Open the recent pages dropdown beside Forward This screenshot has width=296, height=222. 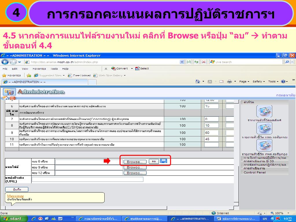click(x=19, y=62)
